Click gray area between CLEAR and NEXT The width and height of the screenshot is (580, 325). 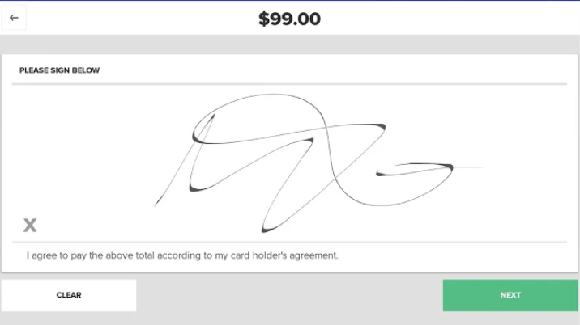(x=289, y=295)
